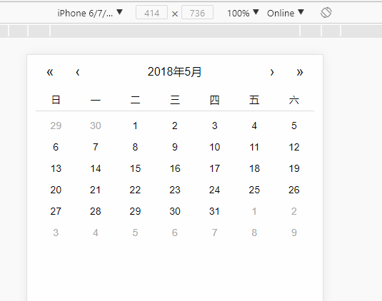Click the 四 Thursday column header

coord(214,100)
